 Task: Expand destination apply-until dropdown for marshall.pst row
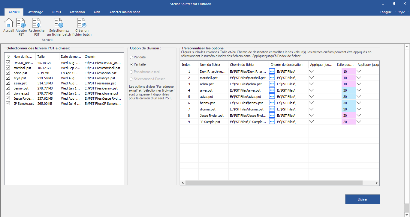[312, 78]
